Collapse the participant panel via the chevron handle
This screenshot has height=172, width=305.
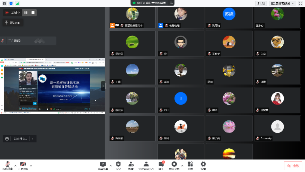[x=103, y=86]
